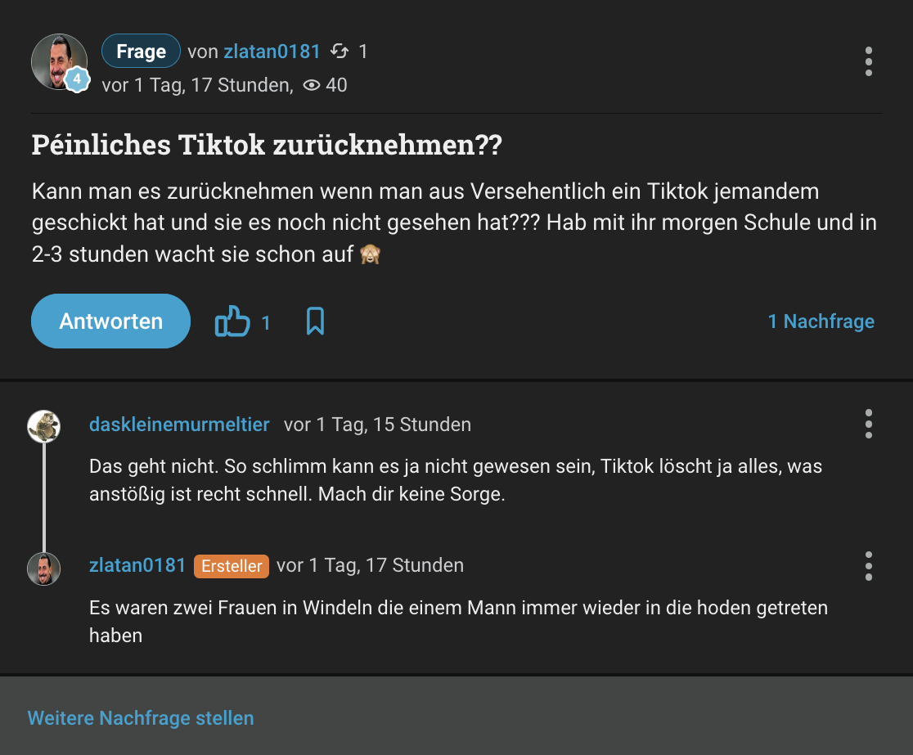Viewport: 913px width, 755px height.
Task: Open zlatan0181 profile link in header
Action: pyautogui.click(x=272, y=52)
